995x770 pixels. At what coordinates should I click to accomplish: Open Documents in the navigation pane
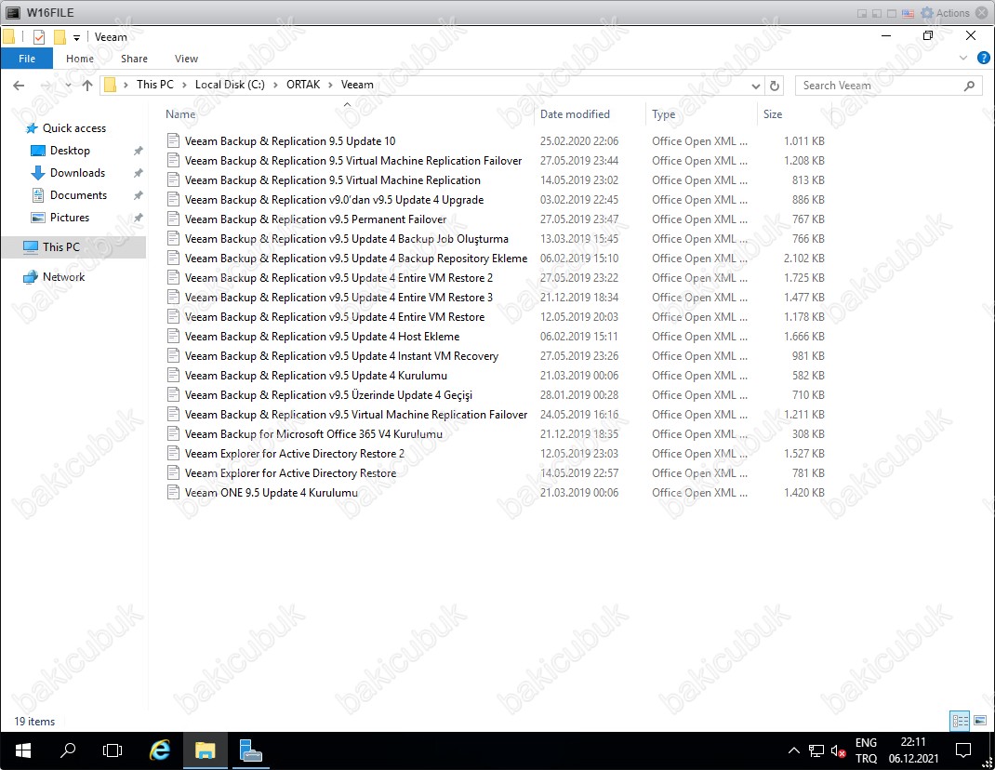click(x=79, y=195)
